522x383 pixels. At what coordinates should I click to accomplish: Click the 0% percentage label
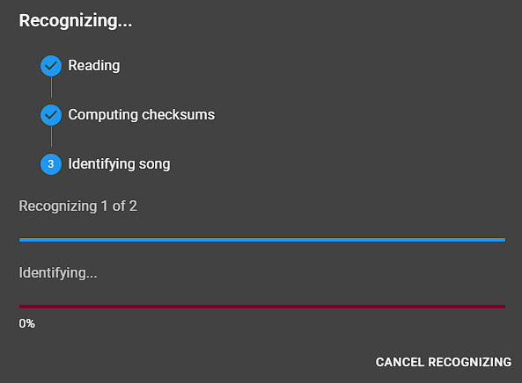coord(27,323)
